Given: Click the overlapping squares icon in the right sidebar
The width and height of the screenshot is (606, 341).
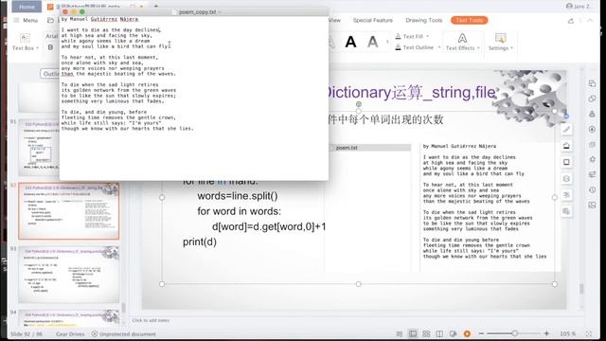Looking at the screenshot, I should pyautogui.click(x=592, y=99).
